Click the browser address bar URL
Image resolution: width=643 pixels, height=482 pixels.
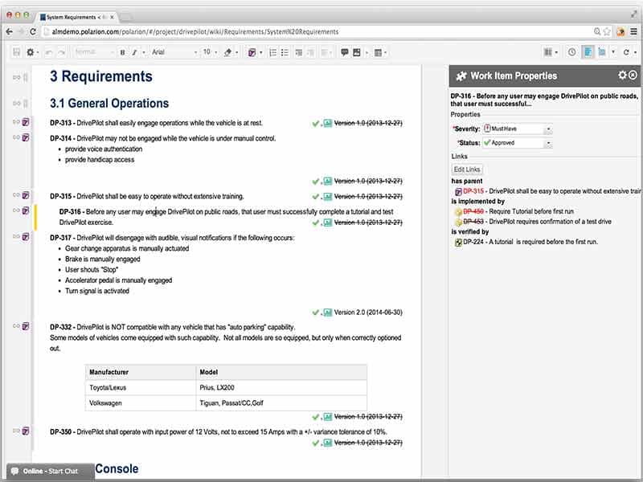click(x=195, y=31)
